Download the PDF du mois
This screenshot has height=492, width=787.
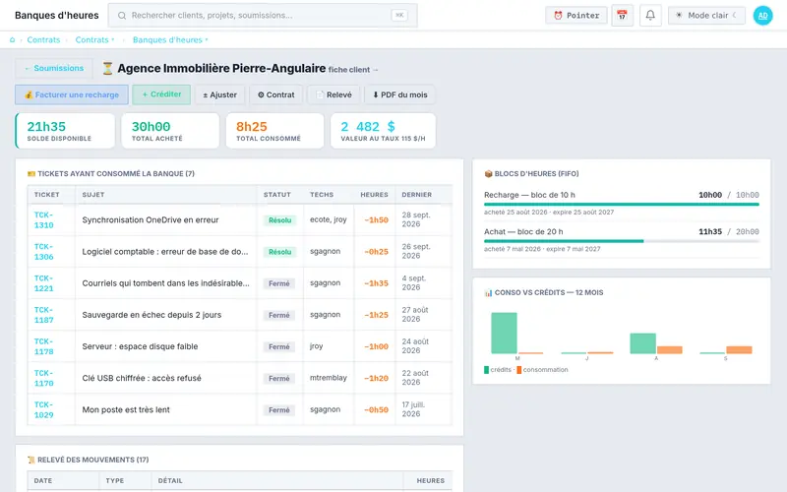[x=399, y=94]
